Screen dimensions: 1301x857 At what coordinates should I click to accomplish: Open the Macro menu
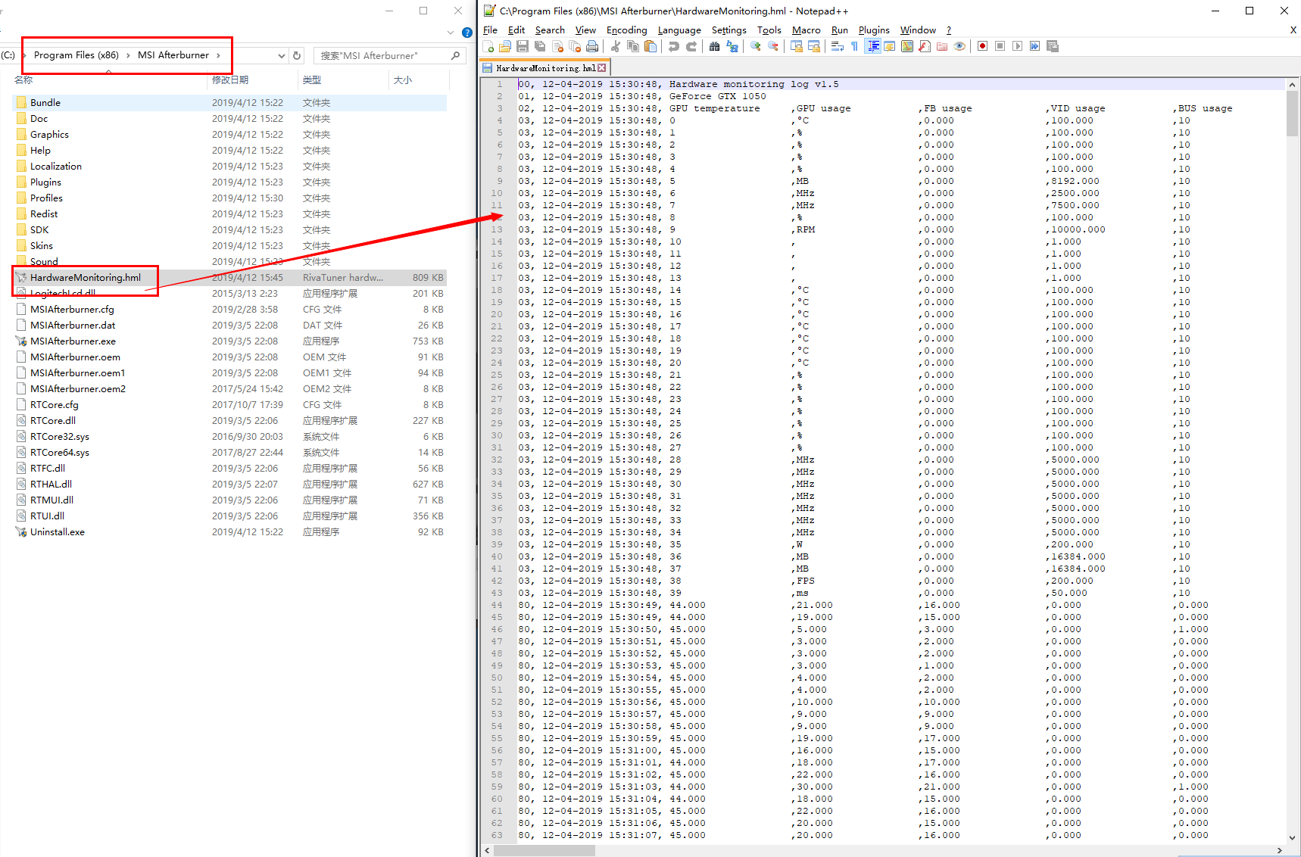(806, 30)
